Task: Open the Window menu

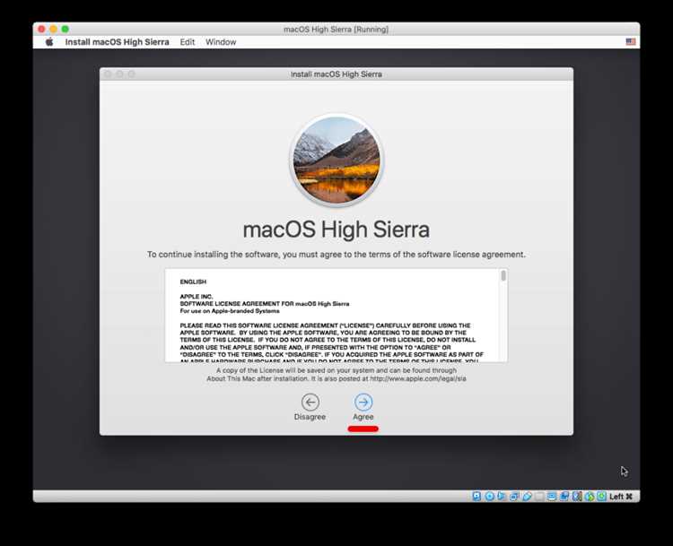Action: [221, 42]
